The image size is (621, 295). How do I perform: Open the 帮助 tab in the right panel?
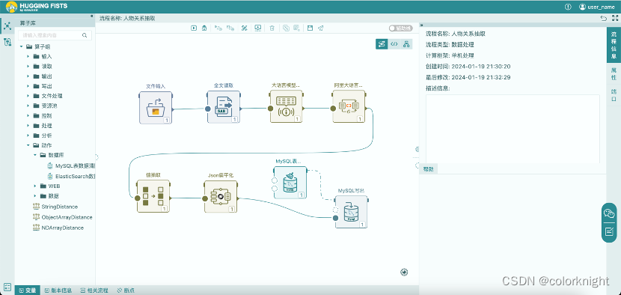coord(428,169)
